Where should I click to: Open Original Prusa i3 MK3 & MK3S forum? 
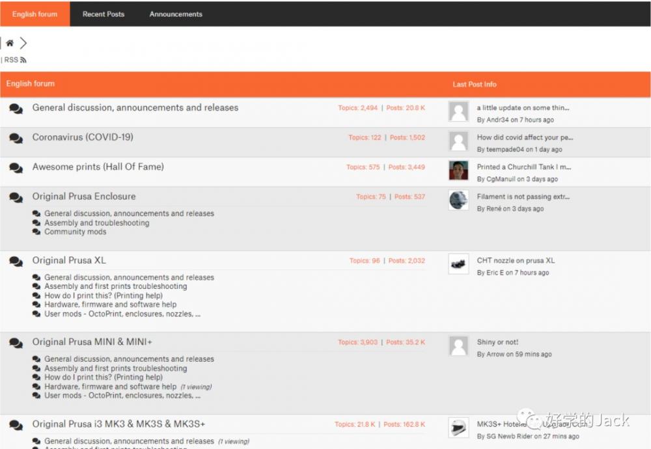pyautogui.click(x=118, y=424)
